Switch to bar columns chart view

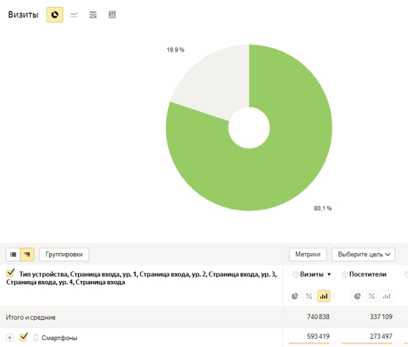click(112, 14)
